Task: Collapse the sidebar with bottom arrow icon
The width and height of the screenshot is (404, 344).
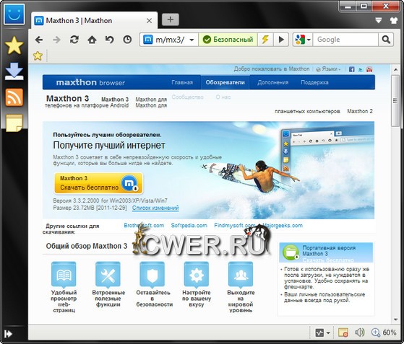Action: coord(8,334)
